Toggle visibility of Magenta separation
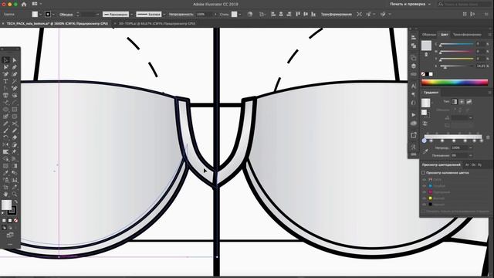This screenshot has height=278, width=494. click(x=425, y=192)
